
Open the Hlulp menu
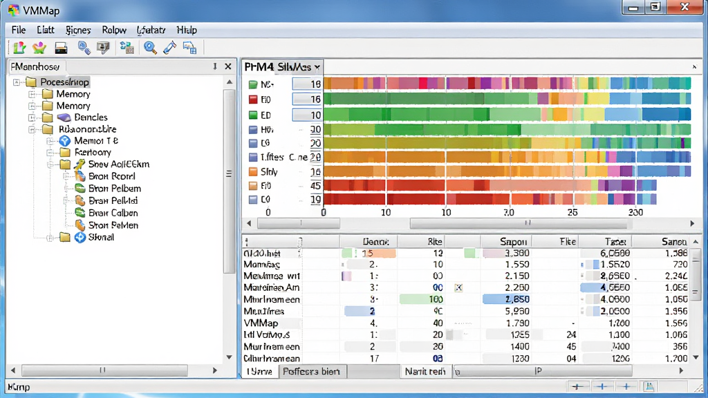point(187,30)
